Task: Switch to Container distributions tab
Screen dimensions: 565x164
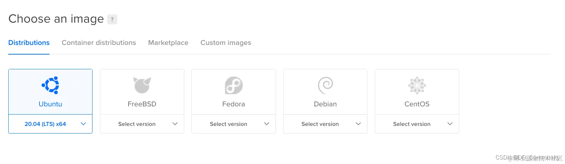Action: click(99, 43)
